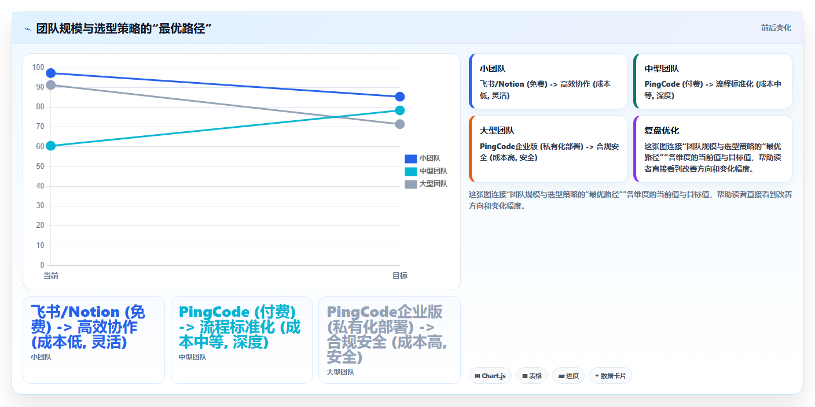Click the 当前 x-axis label
815x407 pixels.
51,276
